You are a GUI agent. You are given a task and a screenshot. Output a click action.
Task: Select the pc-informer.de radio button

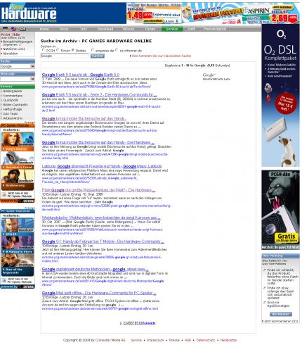[117, 50]
